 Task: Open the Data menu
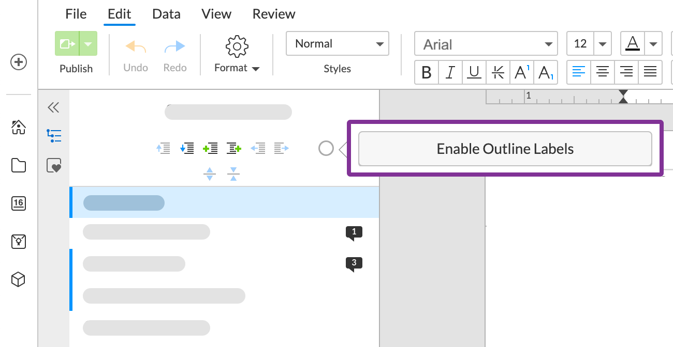166,14
